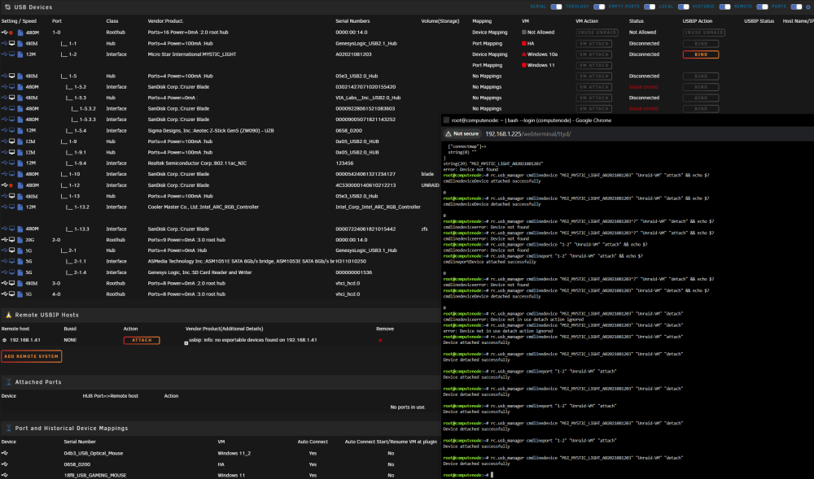Click the Remote USBIP Hosts header icon
Screen dimensions: 814x479
8,315
